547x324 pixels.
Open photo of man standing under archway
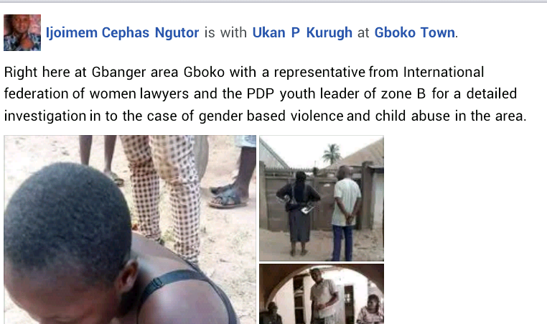click(x=322, y=294)
